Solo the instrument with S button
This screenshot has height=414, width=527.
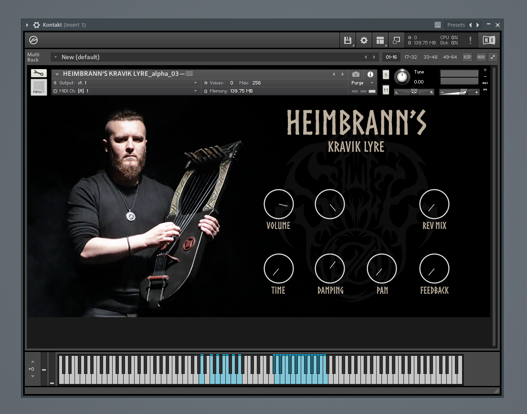(386, 75)
